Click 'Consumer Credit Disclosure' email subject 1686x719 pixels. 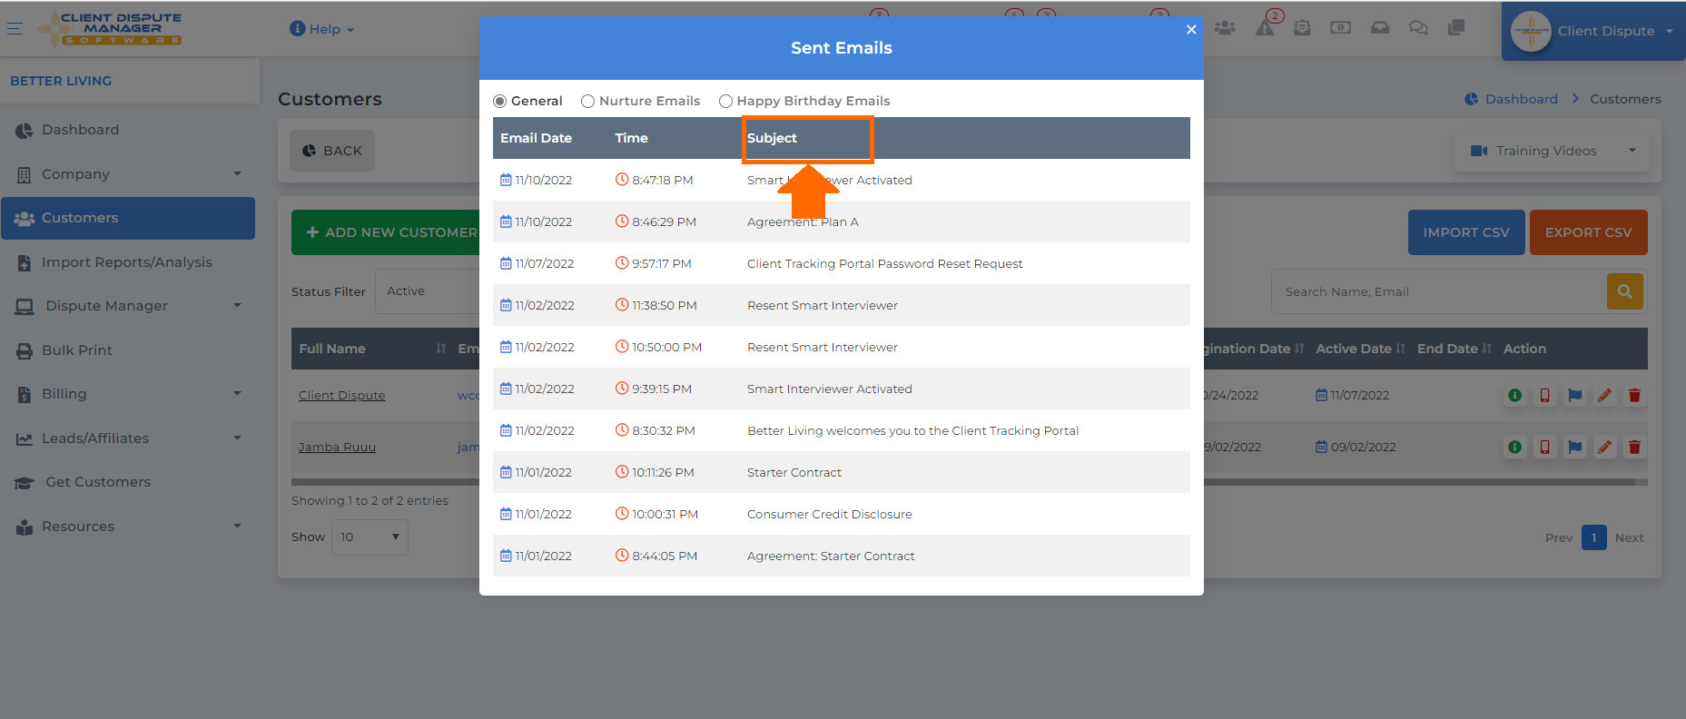(830, 514)
